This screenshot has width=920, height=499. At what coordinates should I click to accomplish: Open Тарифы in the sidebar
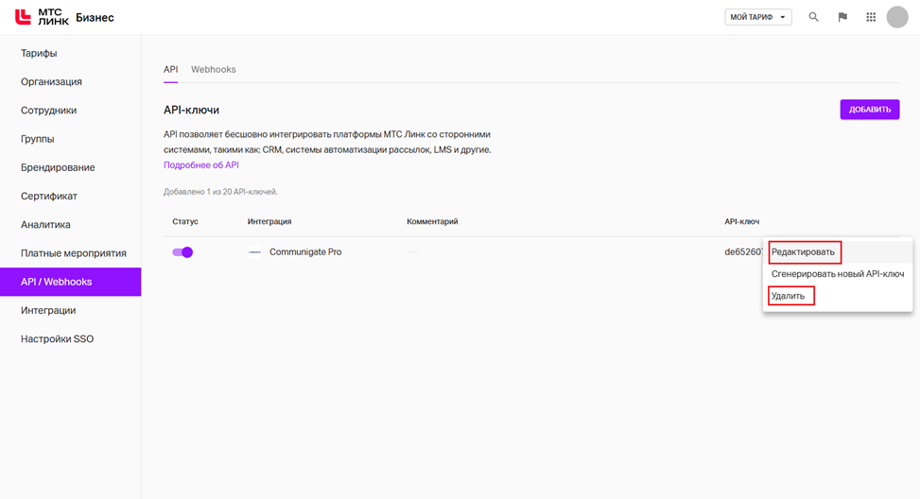39,53
